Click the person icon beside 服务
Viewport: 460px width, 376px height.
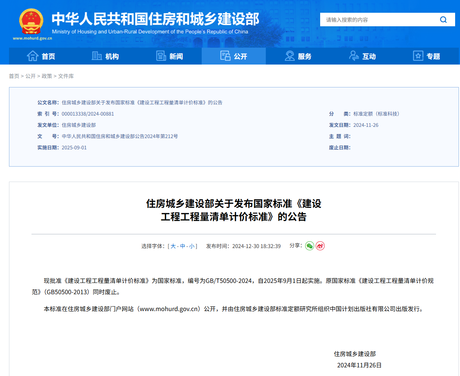[289, 56]
